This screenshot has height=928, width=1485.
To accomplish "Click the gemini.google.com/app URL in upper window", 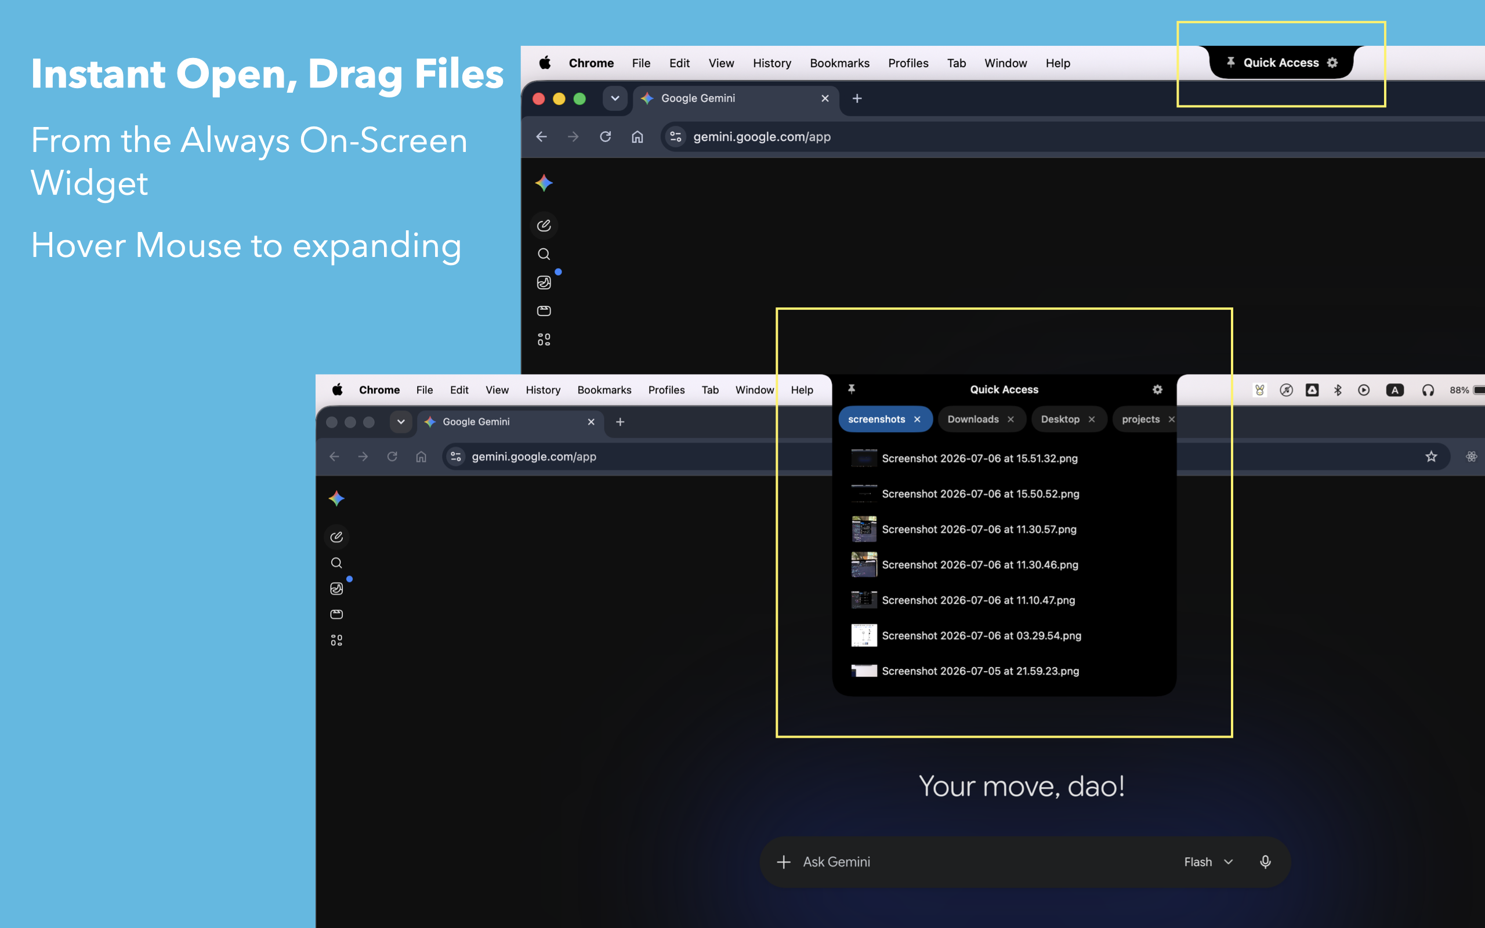I will 762,137.
